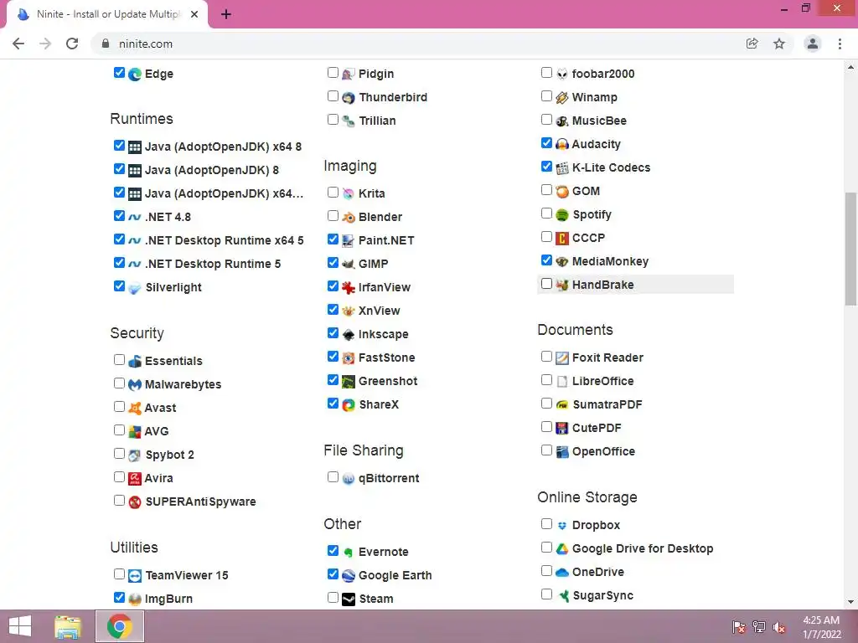Open a new browser tab
Viewport: 858px width, 643px height.
tap(226, 15)
